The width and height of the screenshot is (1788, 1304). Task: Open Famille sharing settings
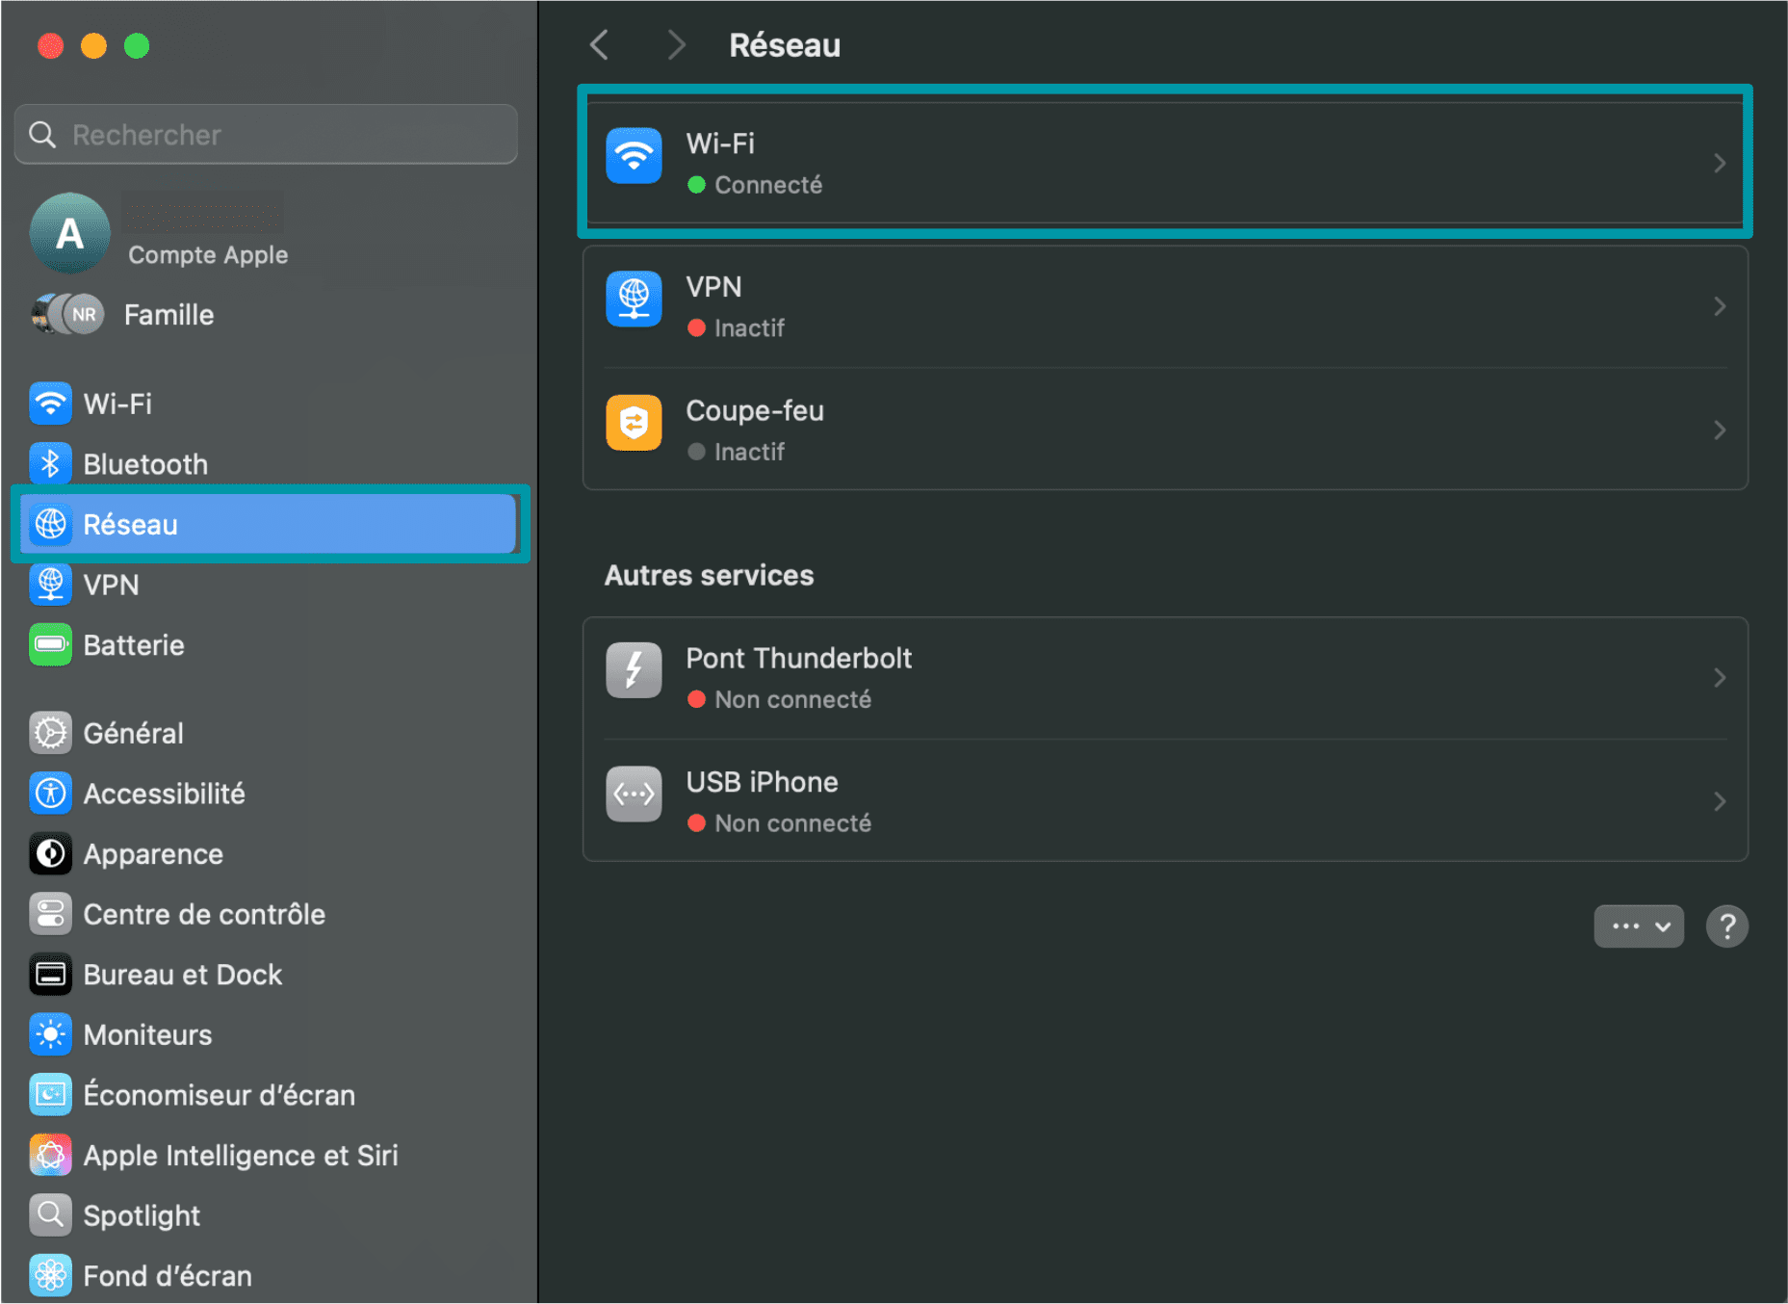click(x=168, y=315)
